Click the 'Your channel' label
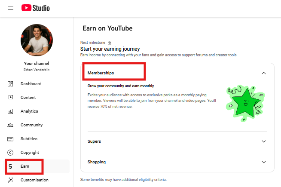Image resolution: width=281 pixels, height=187 pixels. [x=37, y=64]
